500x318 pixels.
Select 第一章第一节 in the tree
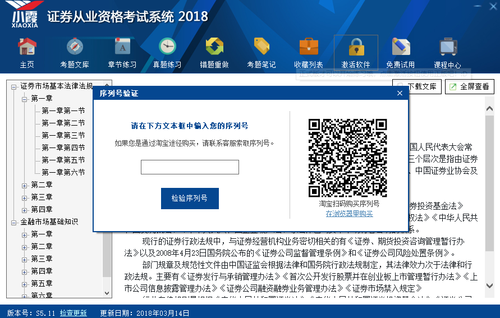point(63,110)
